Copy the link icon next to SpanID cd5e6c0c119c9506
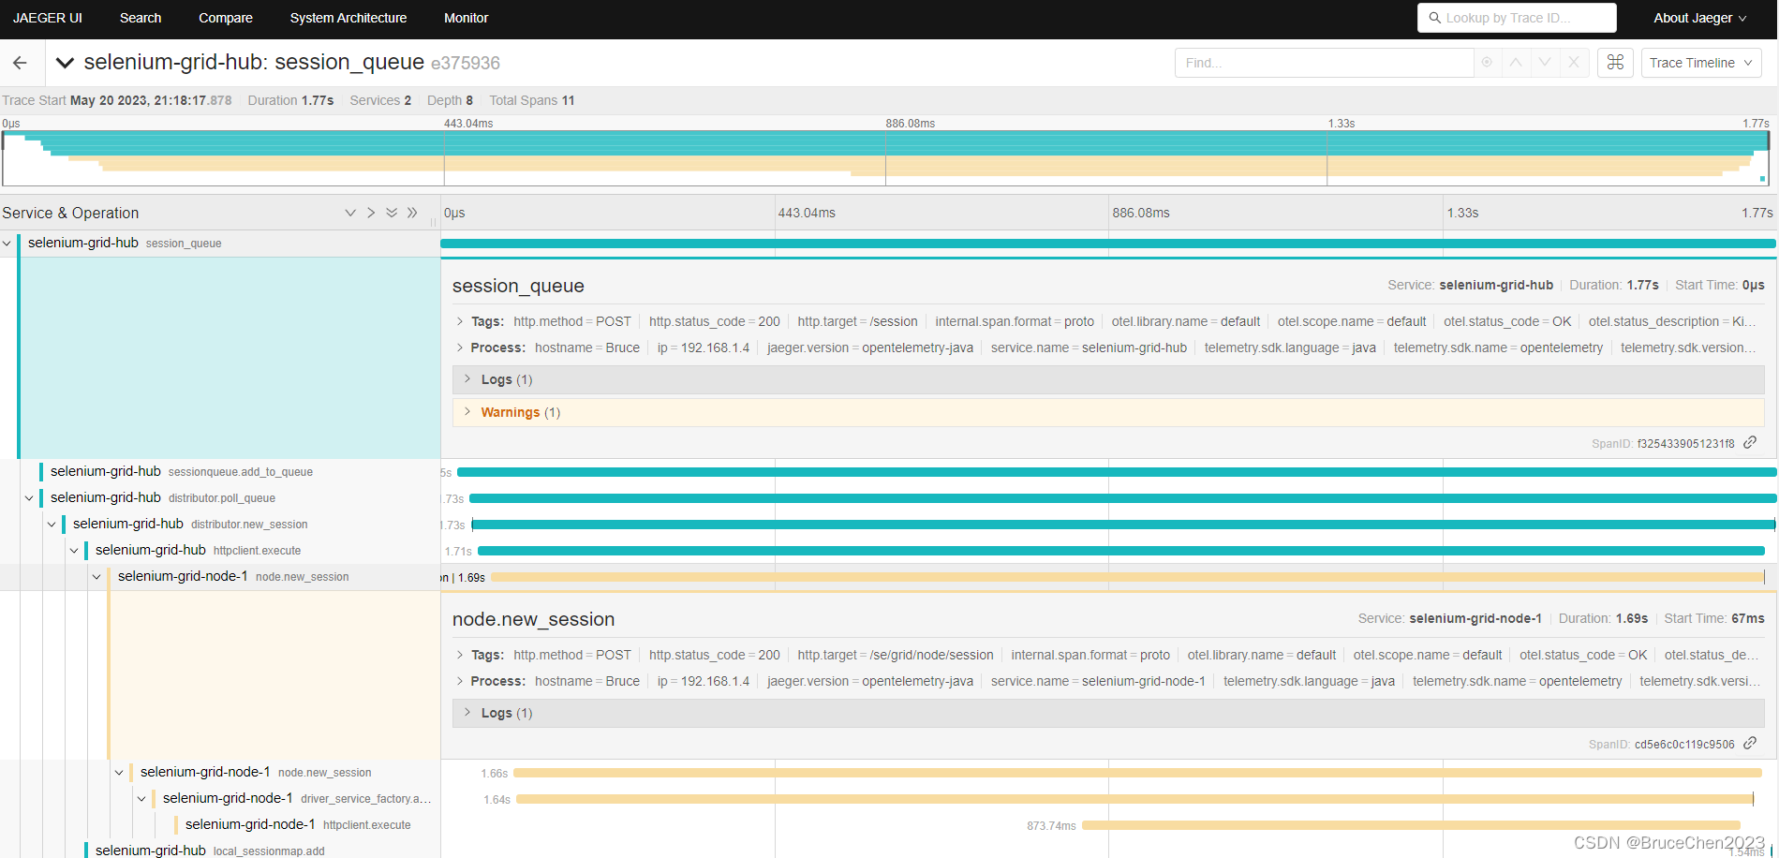 point(1750,743)
